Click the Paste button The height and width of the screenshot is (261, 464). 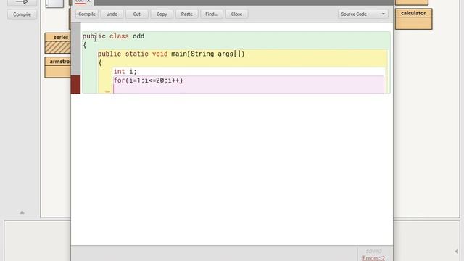click(187, 14)
